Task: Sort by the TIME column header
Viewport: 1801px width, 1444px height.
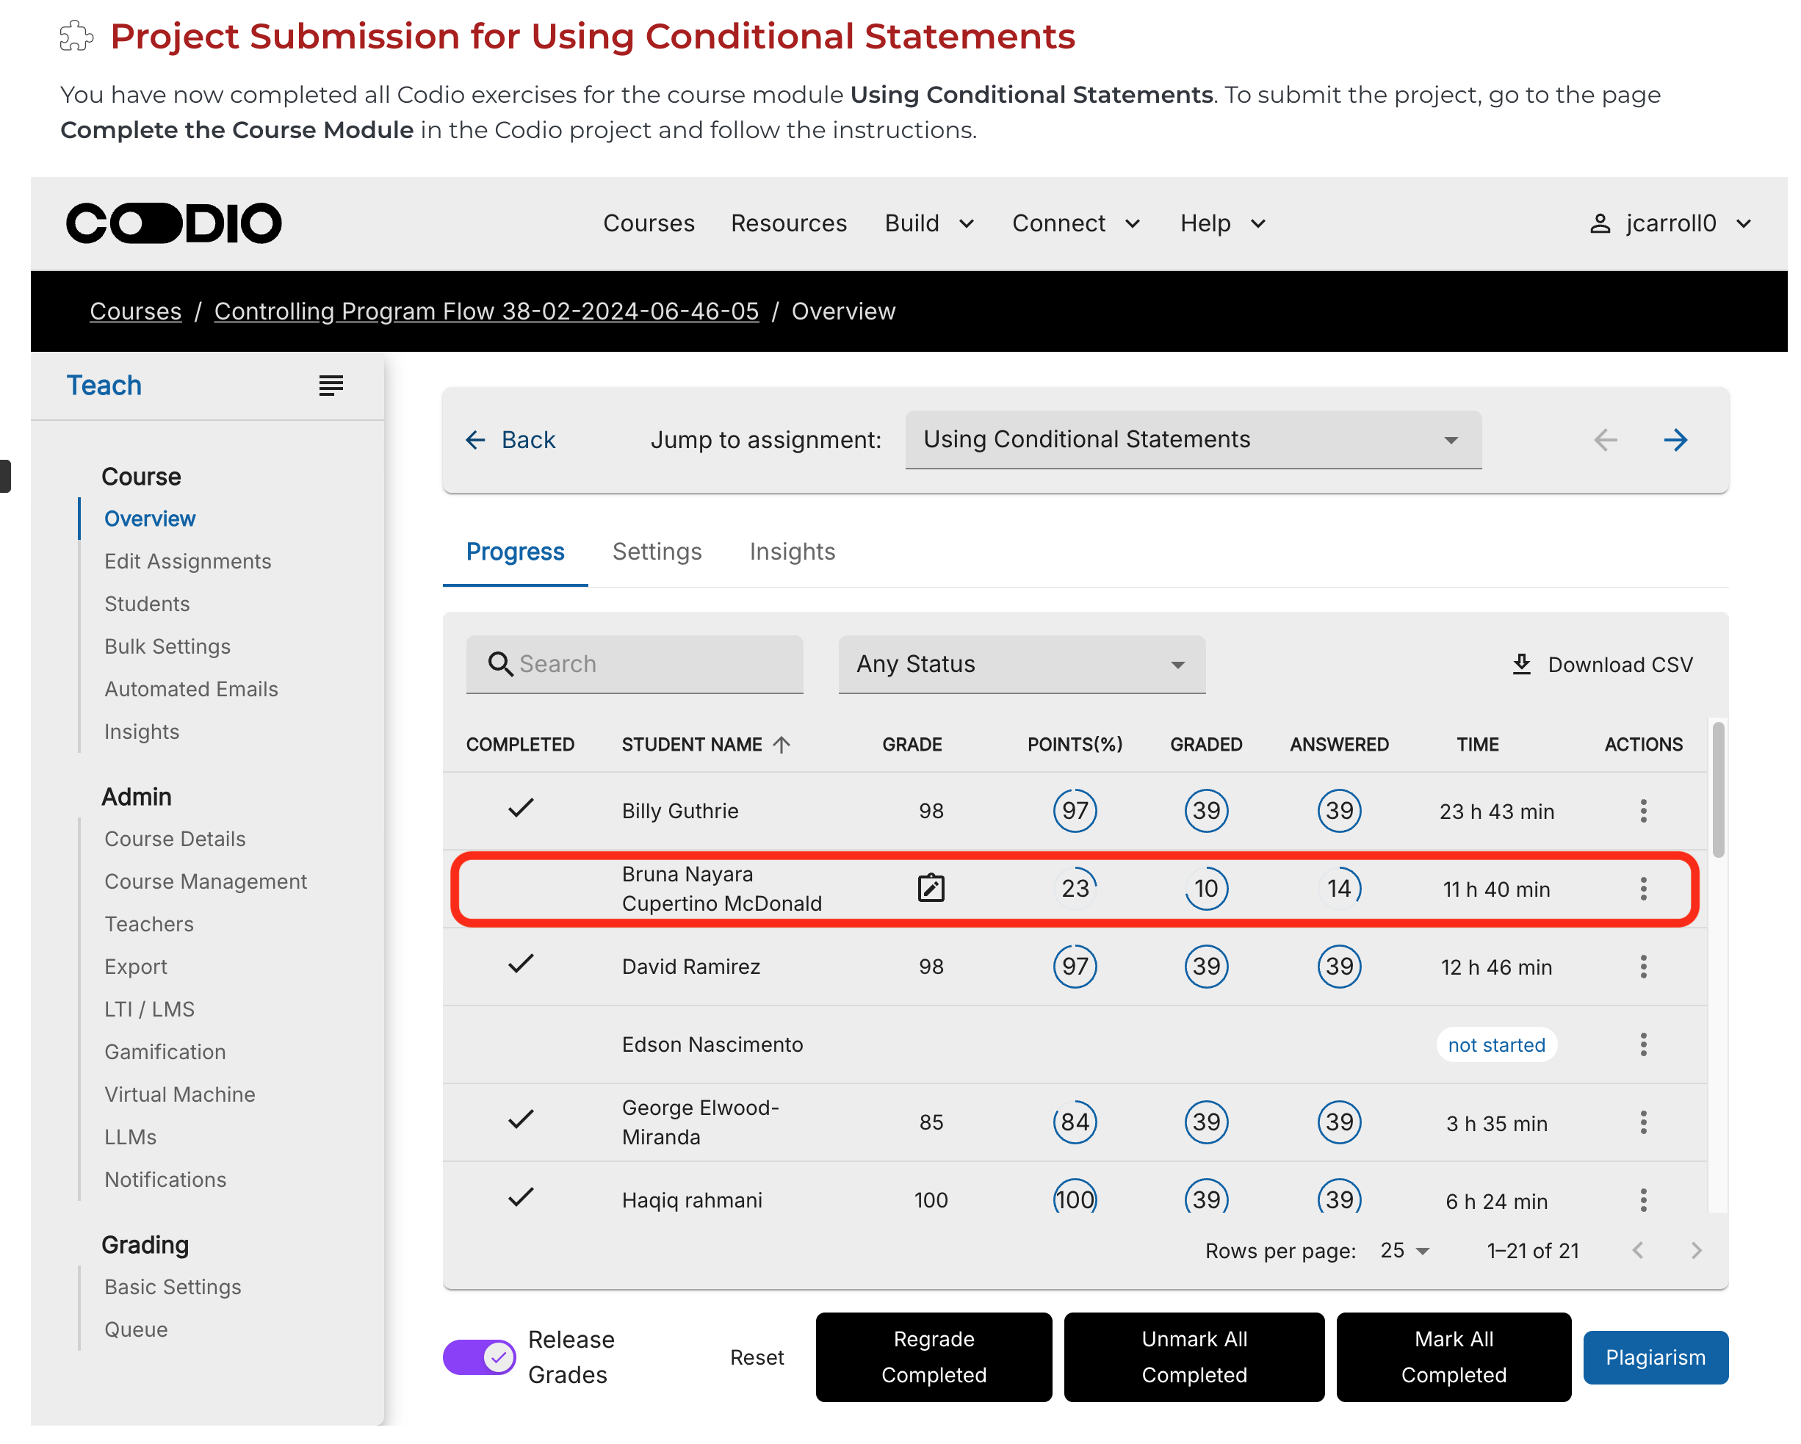Action: tap(1477, 744)
